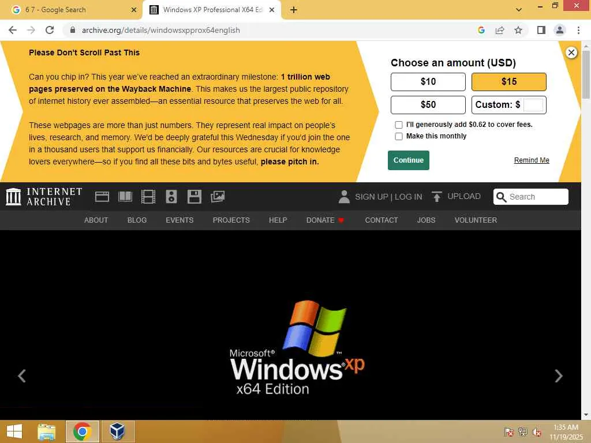Screen dimensions: 591x443
Task: Click the scrollbar down arrow
Action: point(586,415)
